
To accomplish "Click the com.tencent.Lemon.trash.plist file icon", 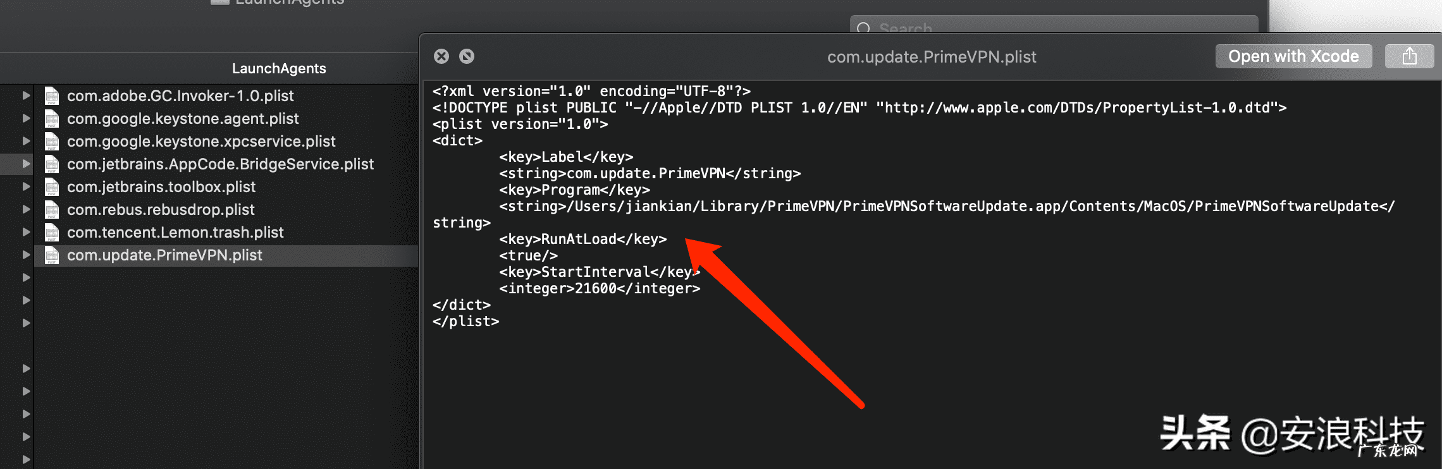I will click(x=52, y=233).
